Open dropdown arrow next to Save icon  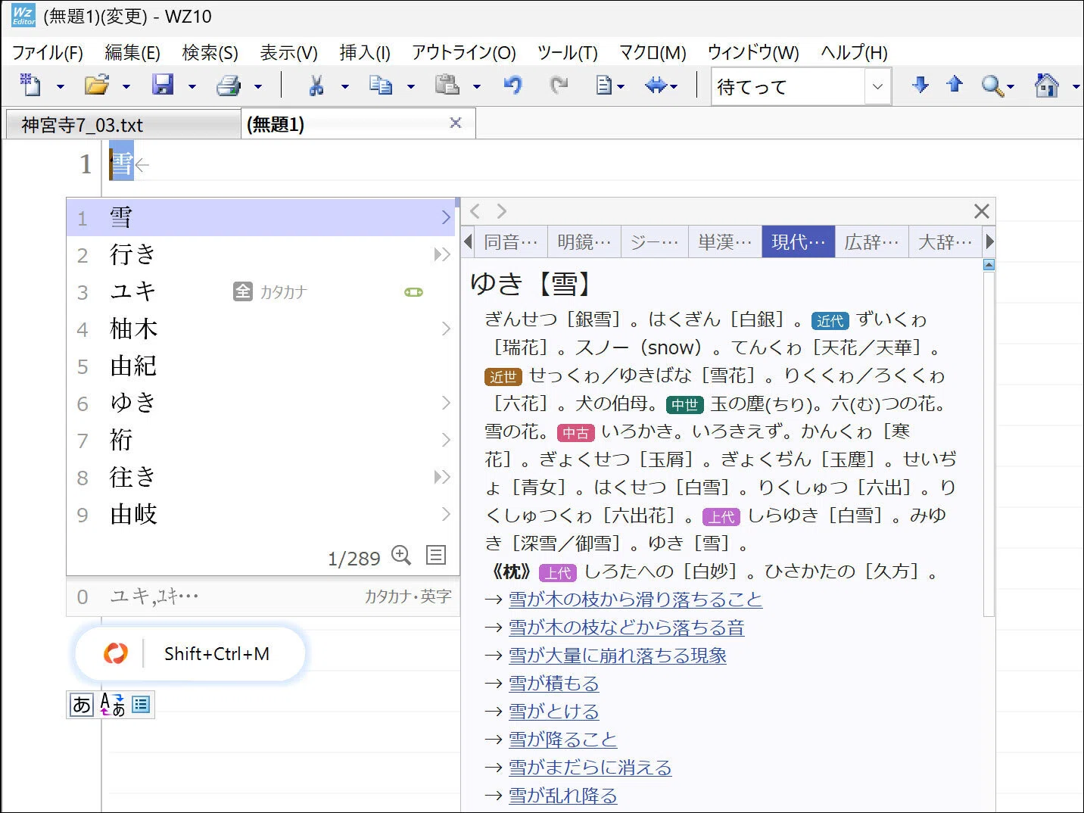(x=192, y=86)
